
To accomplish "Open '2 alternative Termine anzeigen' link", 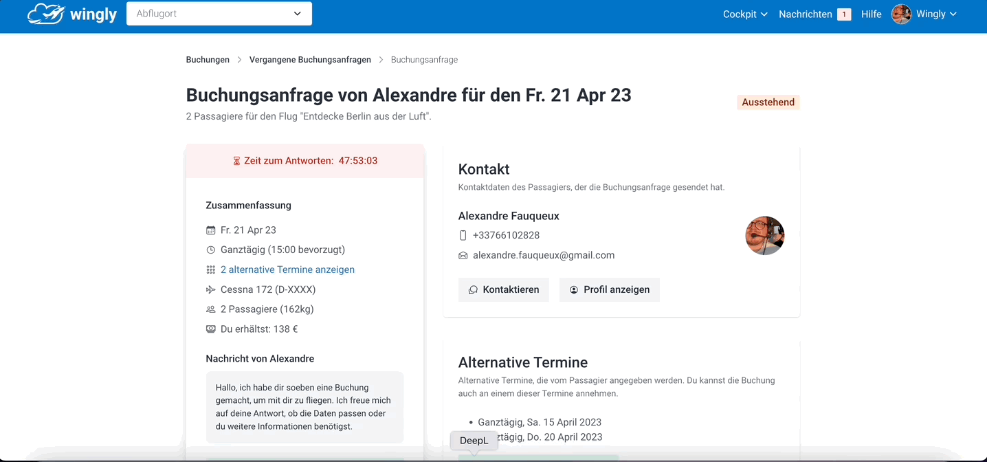I will point(287,270).
